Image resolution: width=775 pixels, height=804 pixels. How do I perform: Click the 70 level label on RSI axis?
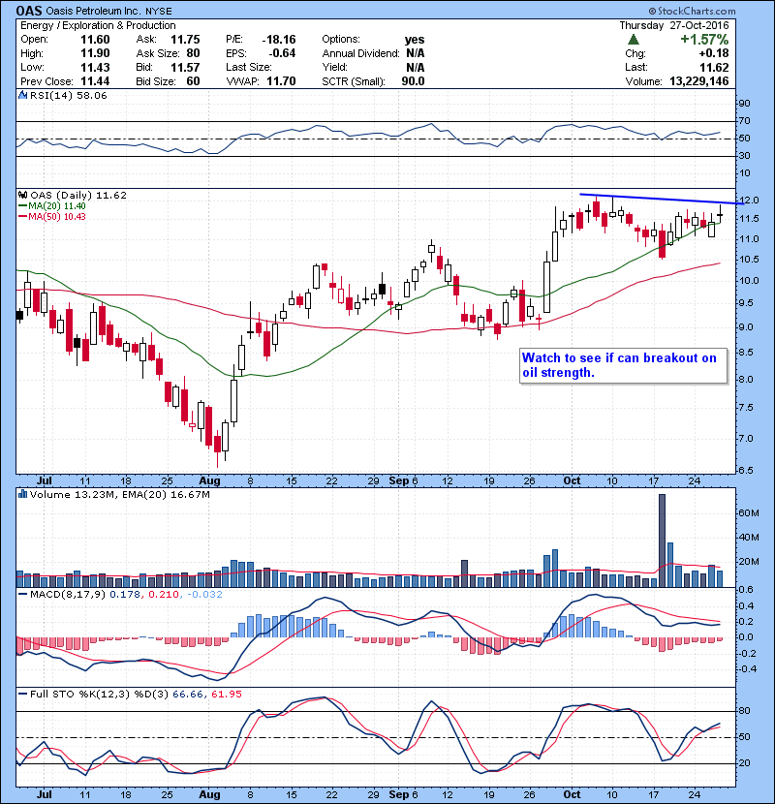(x=744, y=121)
